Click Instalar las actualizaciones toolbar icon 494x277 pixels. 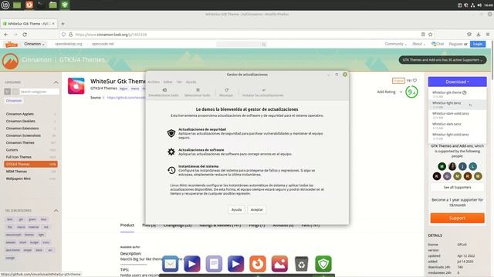[263, 92]
